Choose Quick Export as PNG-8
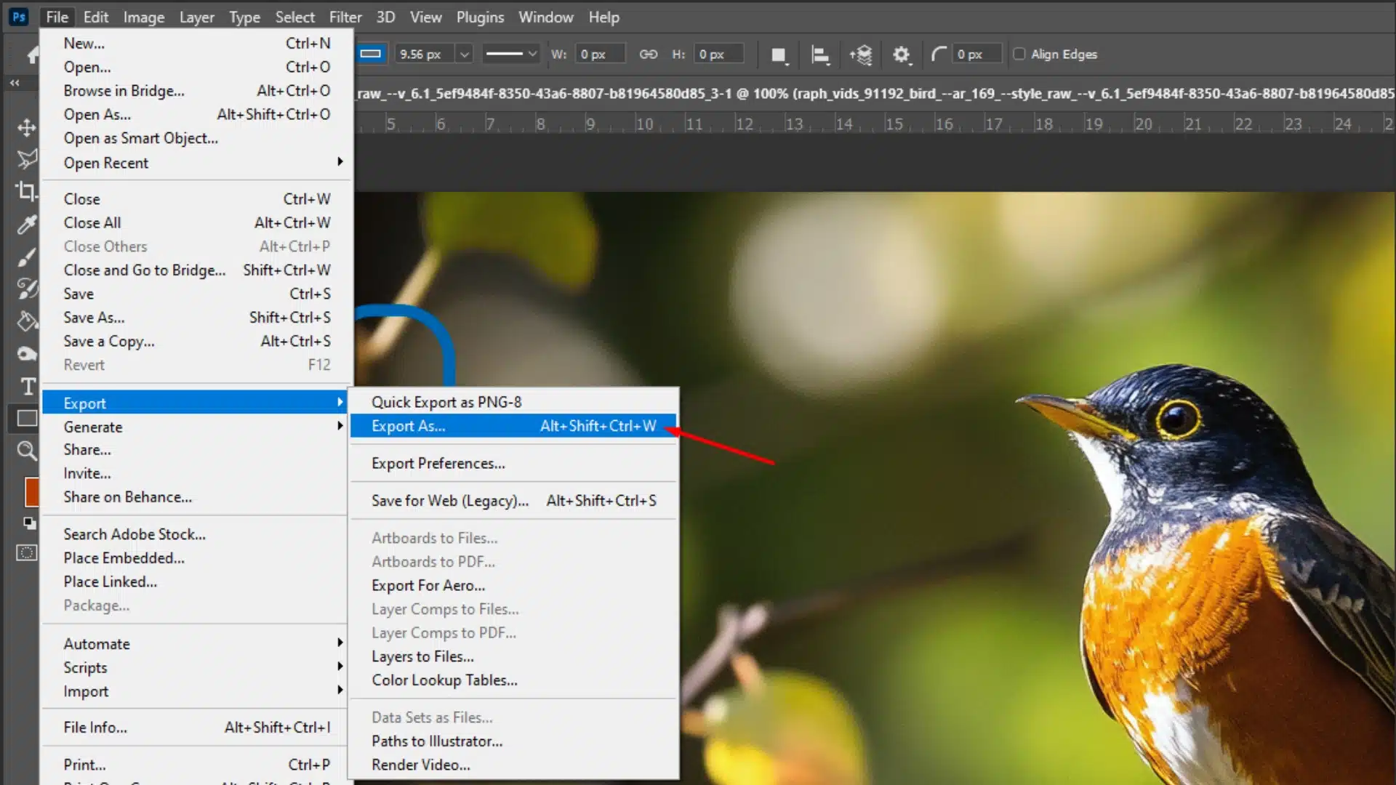The width and height of the screenshot is (1396, 785). (513, 402)
